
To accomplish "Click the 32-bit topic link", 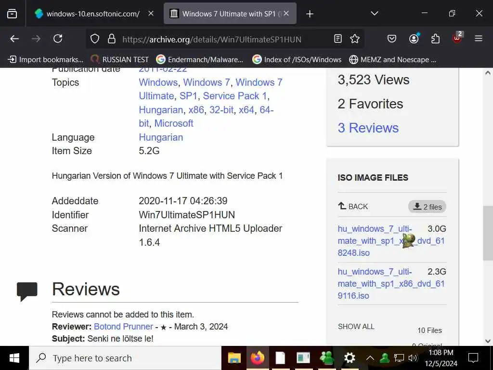I will click(x=221, y=110).
